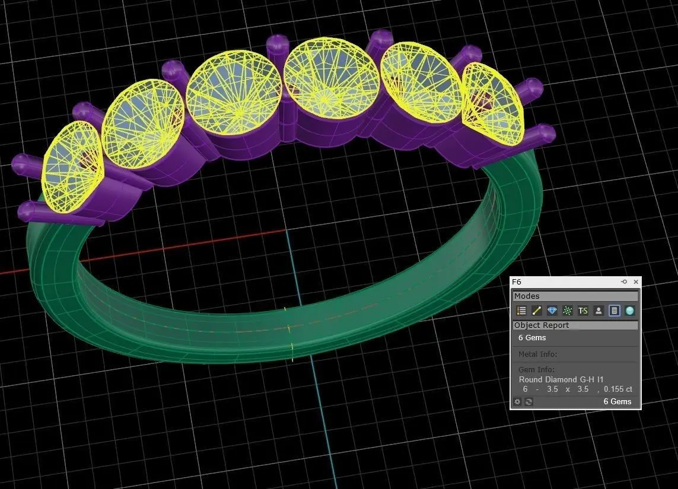This screenshot has width=678, height=489.
Task: Select the '6 Gems' report heading text
Action: pos(532,338)
